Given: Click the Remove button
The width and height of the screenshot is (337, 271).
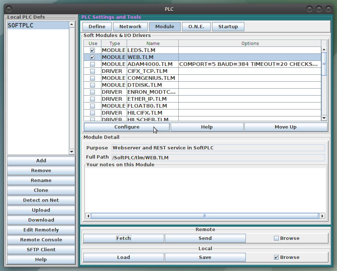Looking at the screenshot, I should tap(41, 170).
